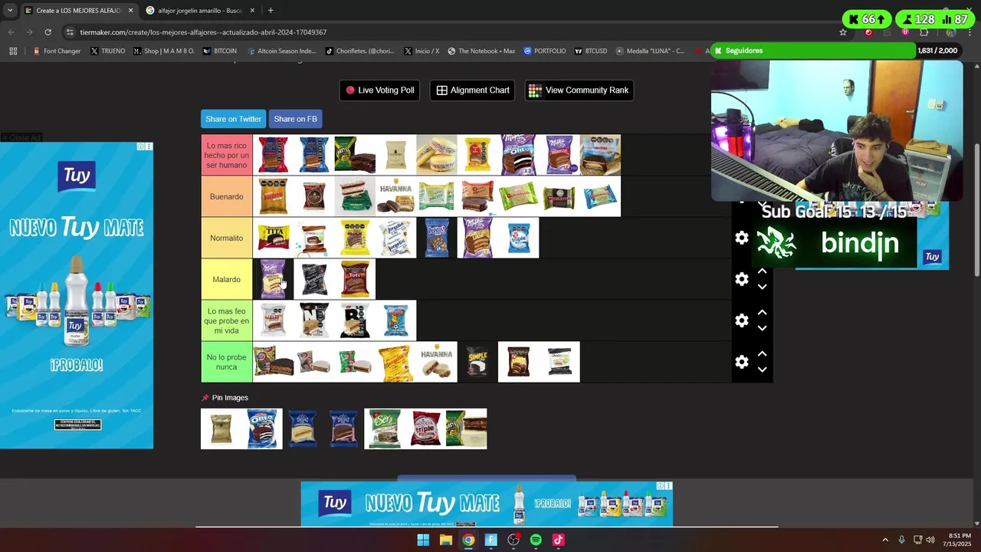The height and width of the screenshot is (552, 981).
Task: Pick the green Ser alfajor from unranked images
Action: pyautogui.click(x=385, y=429)
